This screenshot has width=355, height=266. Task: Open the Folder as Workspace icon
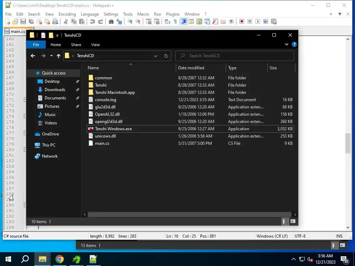(x=223, y=21)
